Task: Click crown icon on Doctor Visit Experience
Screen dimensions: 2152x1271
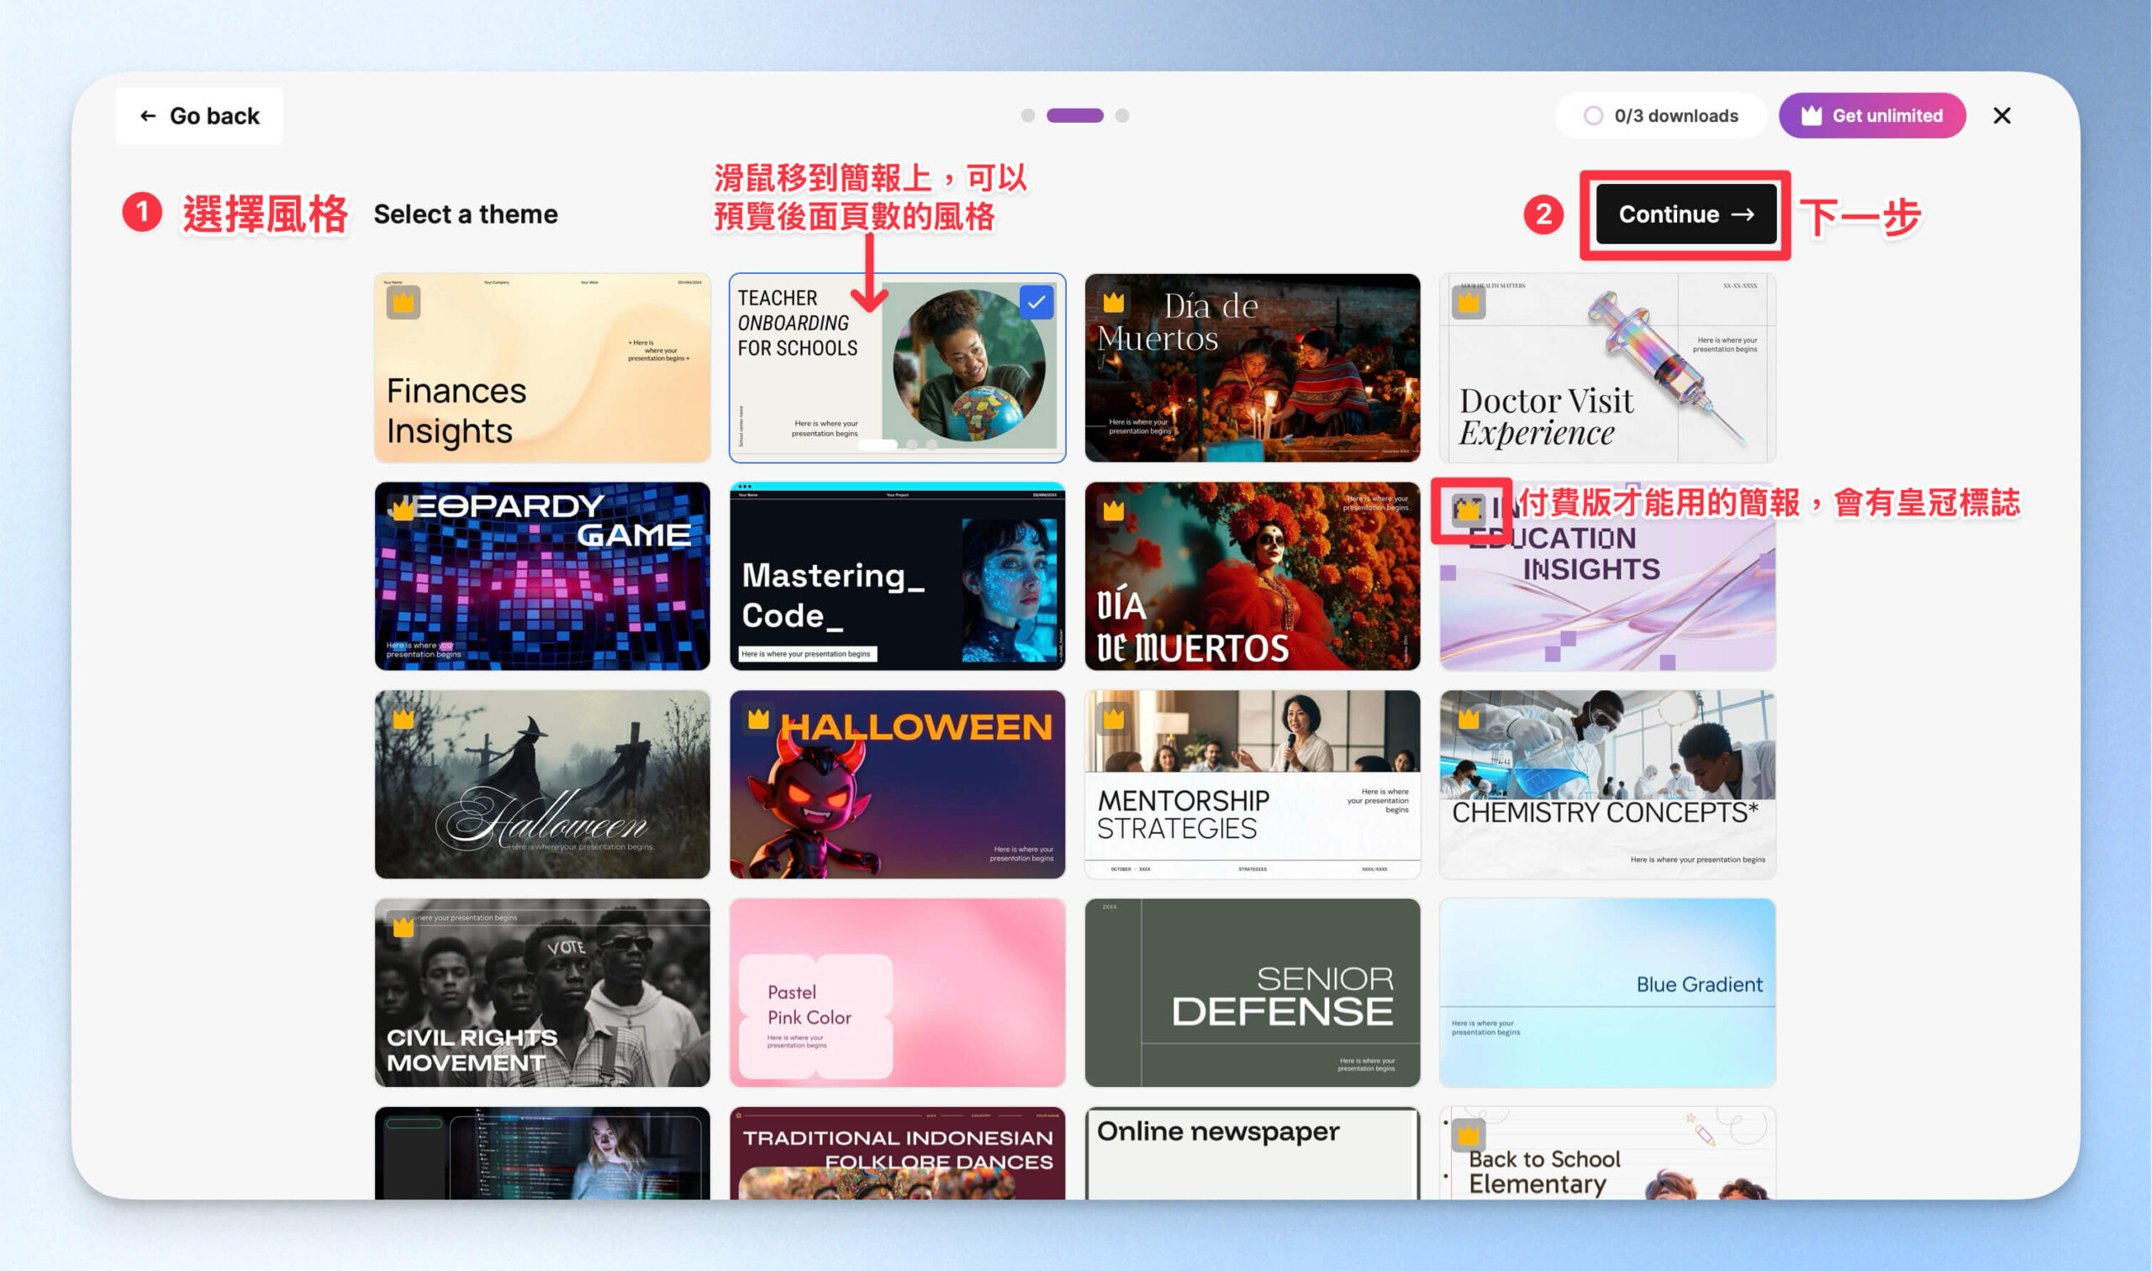Action: point(1469,303)
